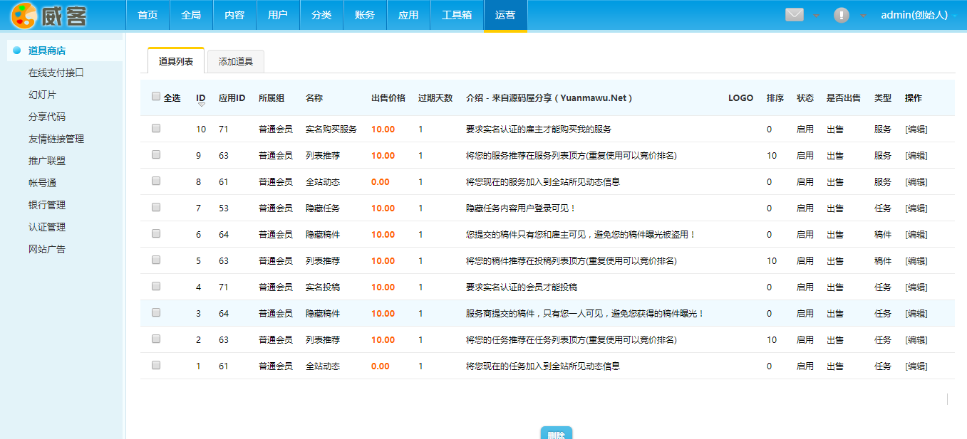Click 编辑 for 实名购买服务 row
967x439 pixels.
[916, 129]
